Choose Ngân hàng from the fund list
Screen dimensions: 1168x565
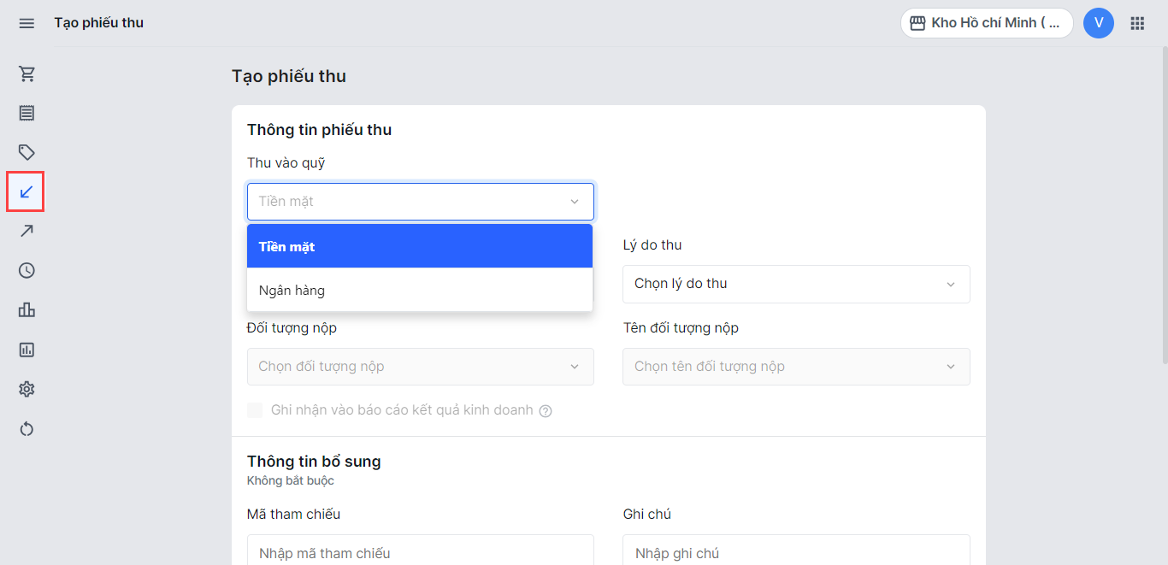click(420, 291)
